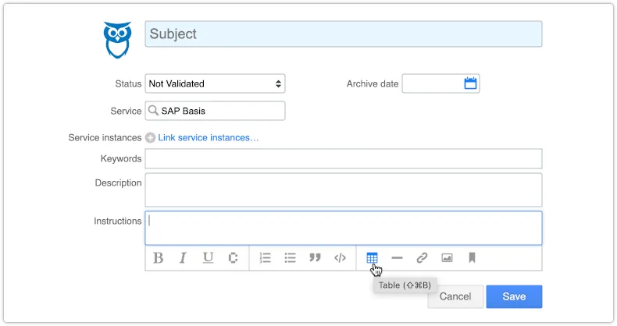Click into the Instructions text area
The image size is (617, 326).
click(x=344, y=229)
